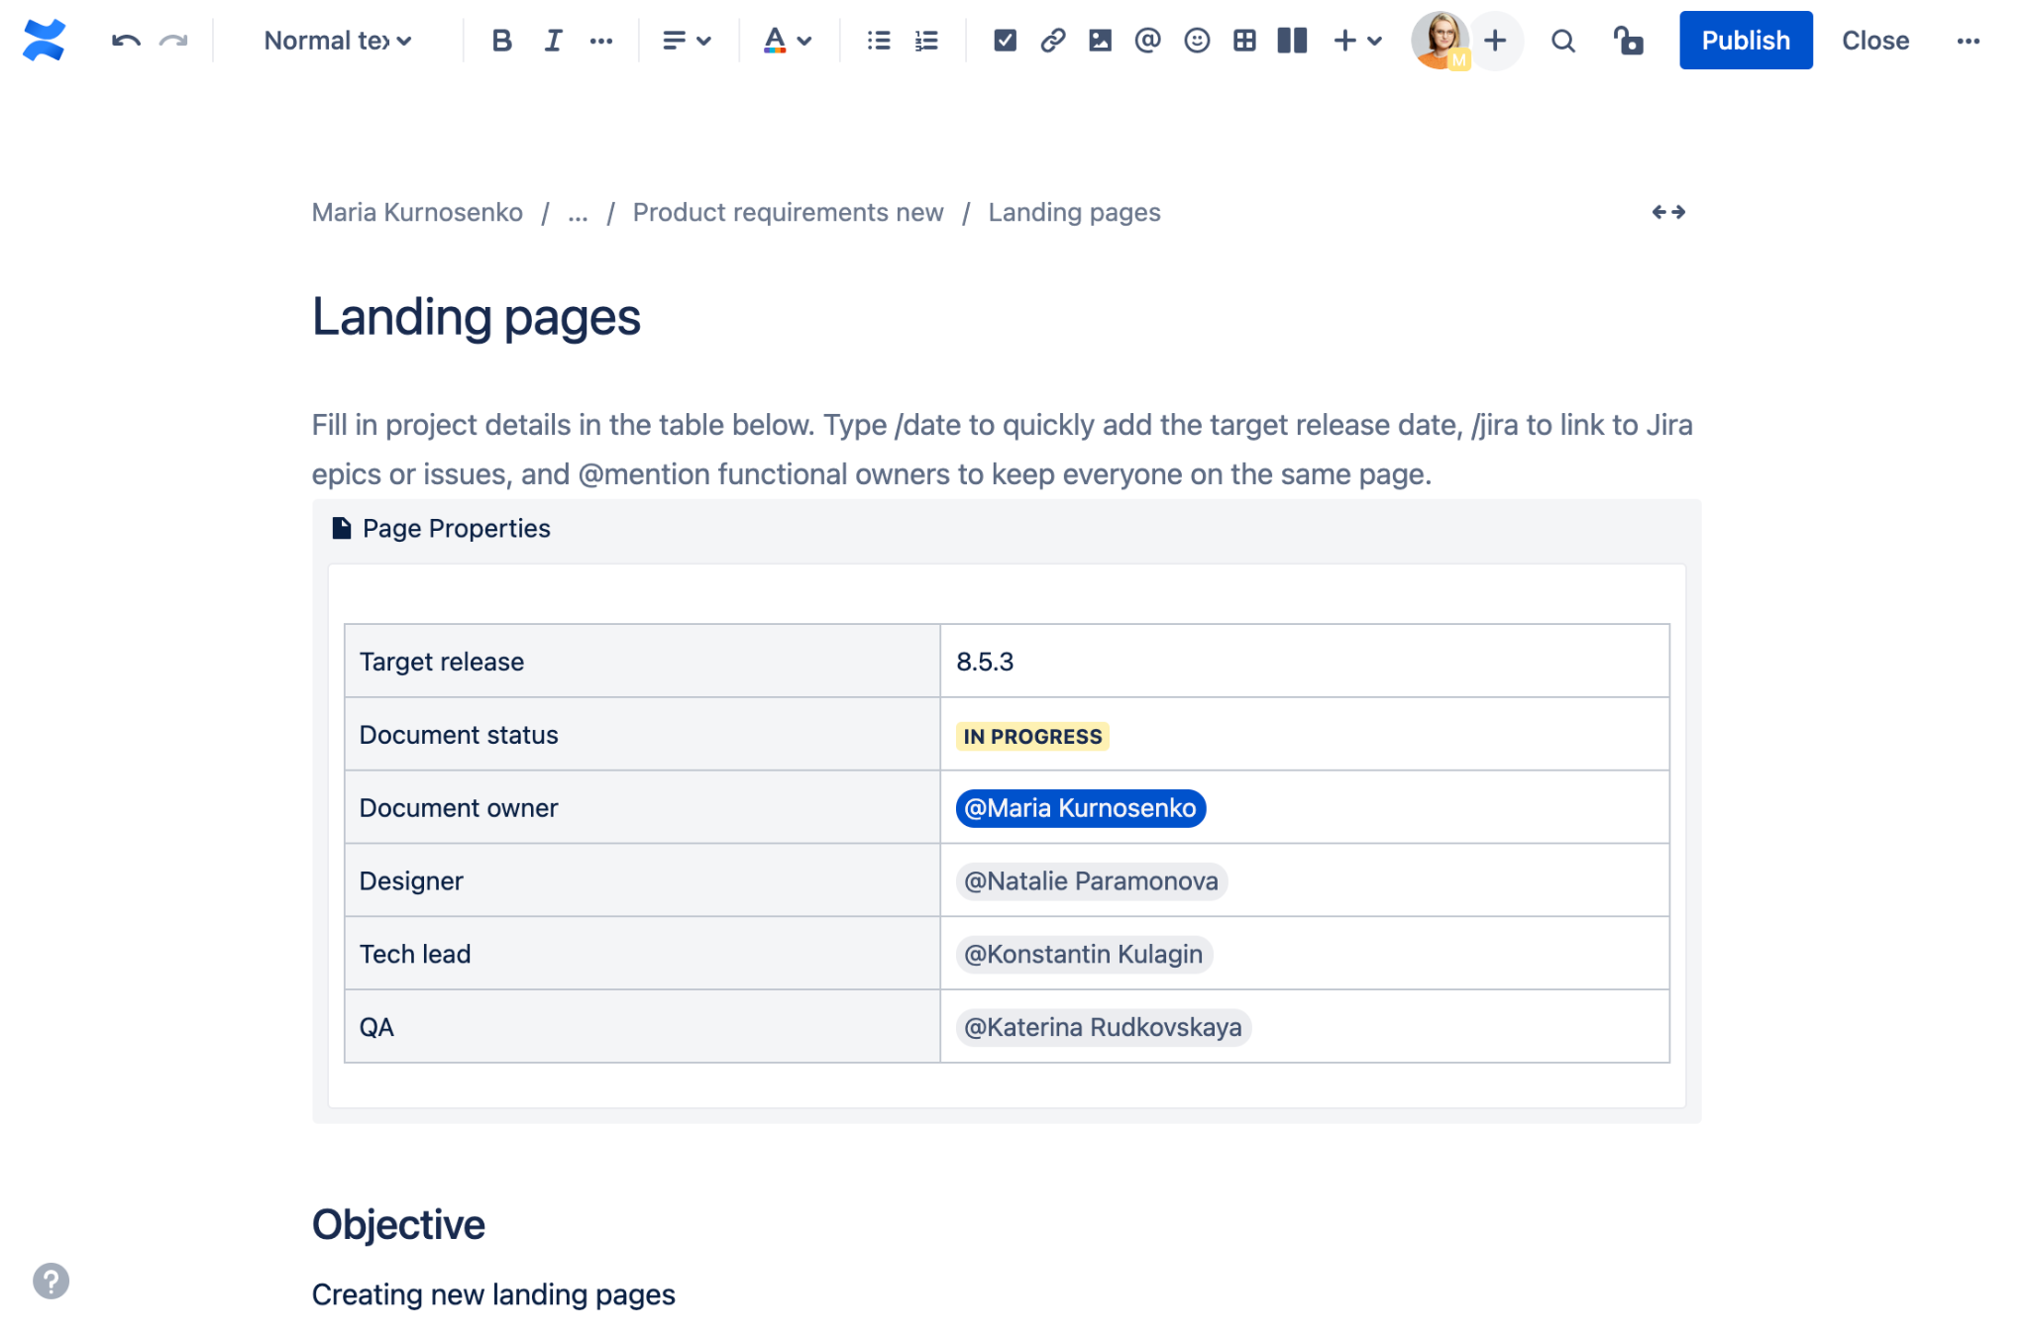Insert a table

(1244, 41)
